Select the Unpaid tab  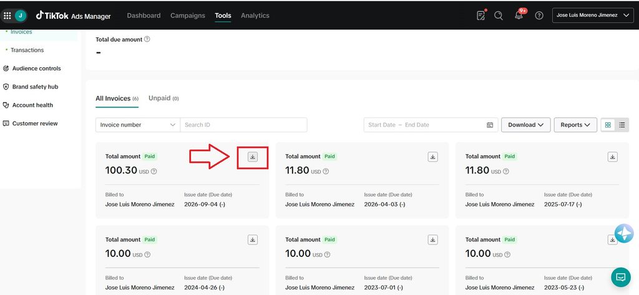pos(163,99)
